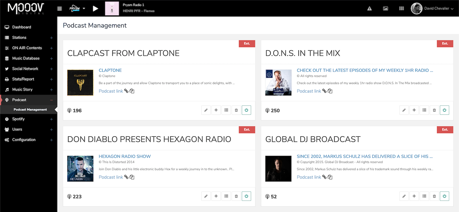Image resolution: width=459 pixels, height=212 pixels.
Task: View episode list for Global DJ Broadcast
Action: 424,196
